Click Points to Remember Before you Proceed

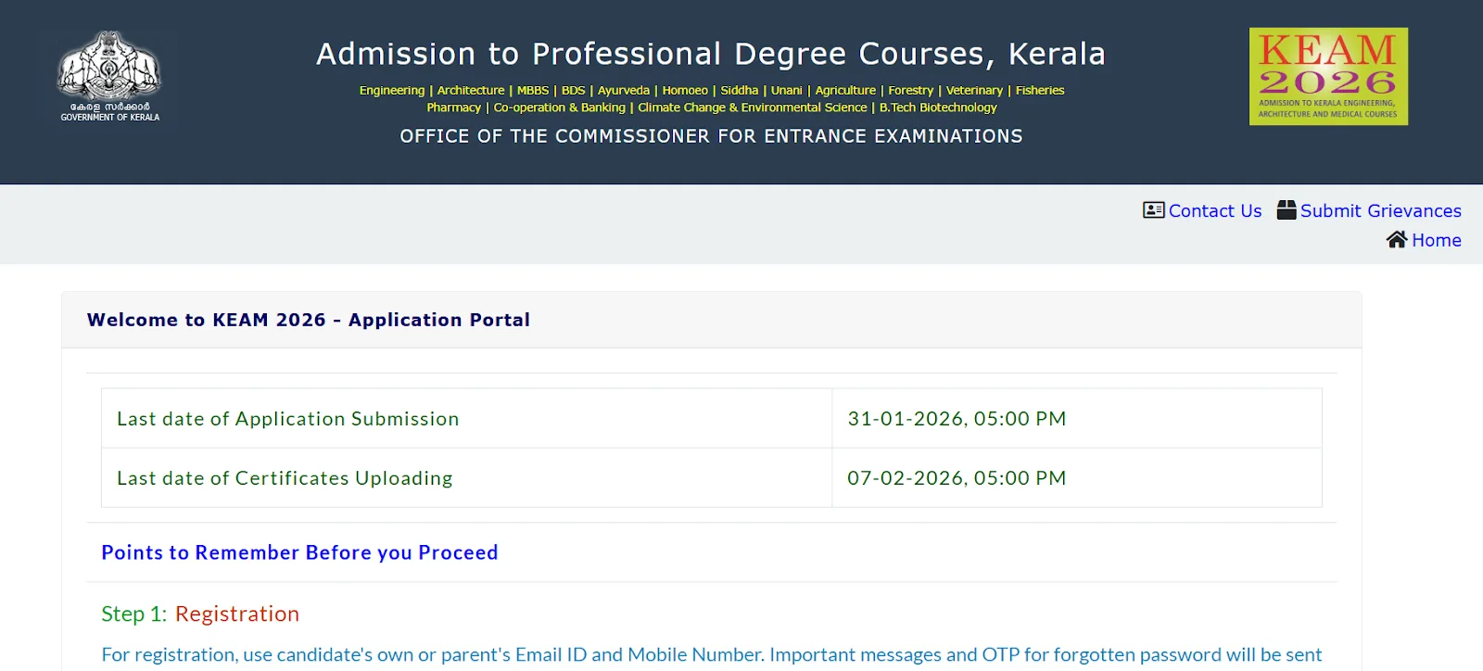point(298,551)
